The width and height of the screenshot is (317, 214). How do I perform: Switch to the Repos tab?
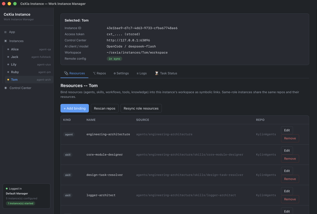click(x=99, y=73)
